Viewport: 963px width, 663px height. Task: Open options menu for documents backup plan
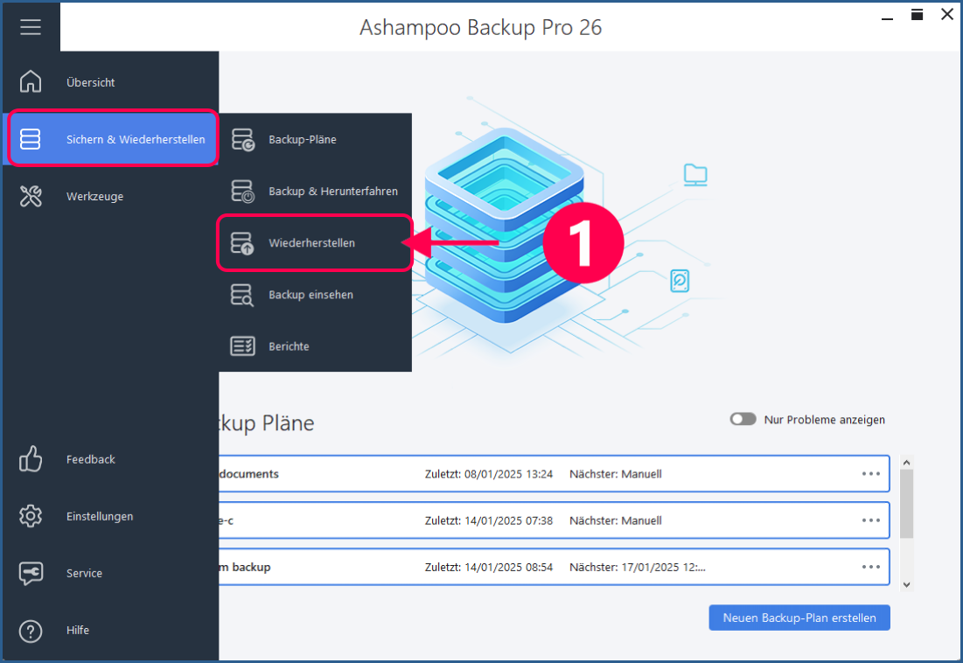point(871,474)
